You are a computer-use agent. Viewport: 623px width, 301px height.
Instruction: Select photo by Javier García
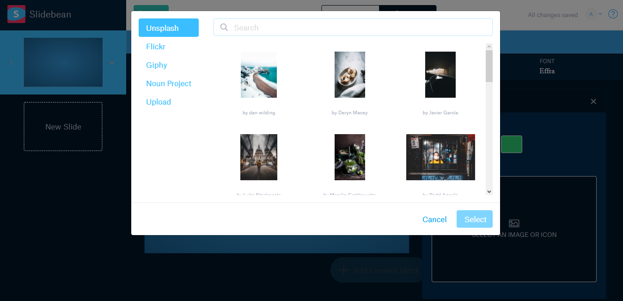pyautogui.click(x=440, y=75)
